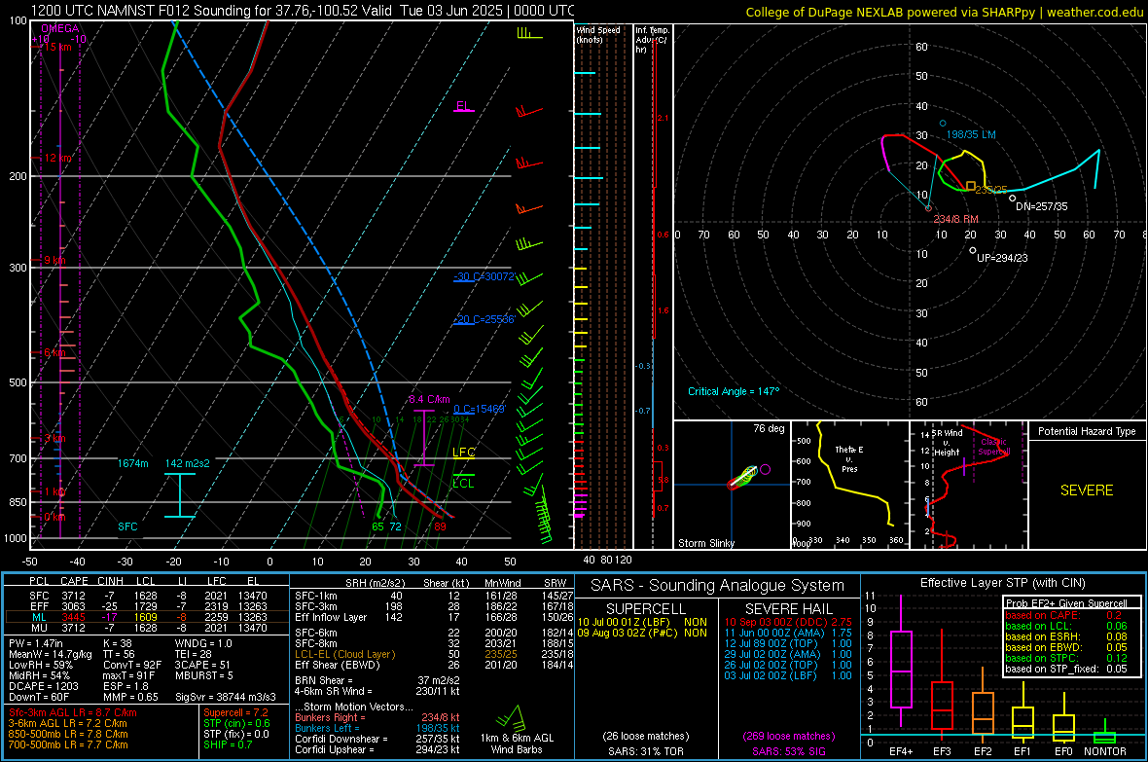The image size is (1148, 762).
Task: Click the 'Classic Supercell' label
Action: click(993, 447)
